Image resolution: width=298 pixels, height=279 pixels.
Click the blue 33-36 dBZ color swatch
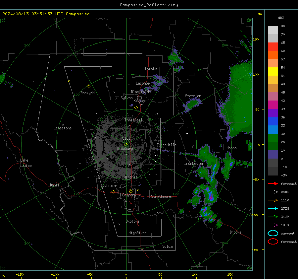[x=273, y=121]
